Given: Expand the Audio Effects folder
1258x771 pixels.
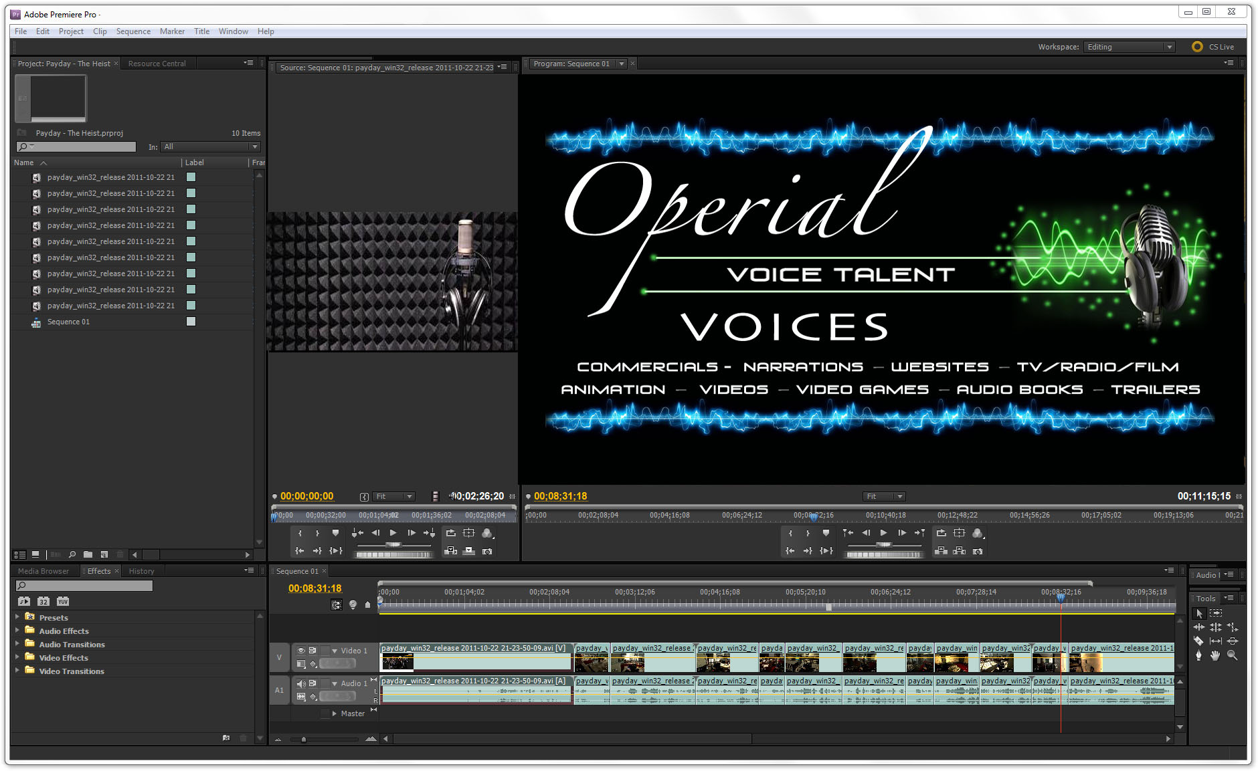Looking at the screenshot, I should [x=17, y=630].
